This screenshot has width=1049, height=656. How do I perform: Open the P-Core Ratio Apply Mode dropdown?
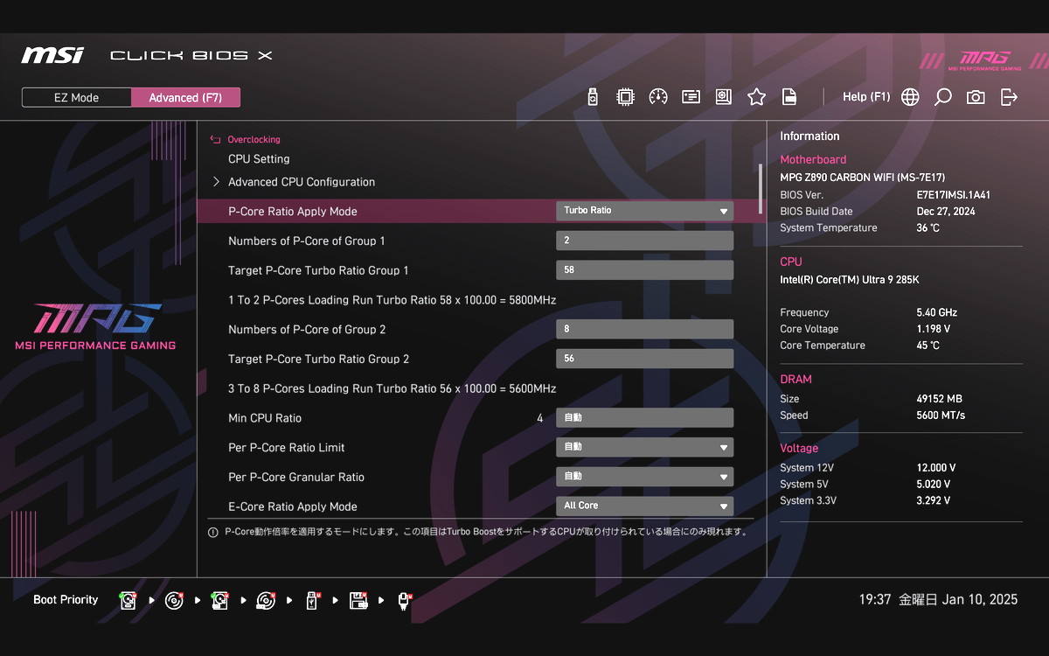tap(644, 211)
